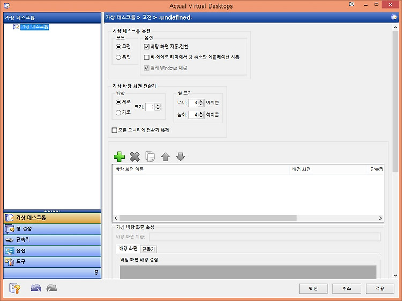Increase the 너비 cell width spinner

click(201, 101)
